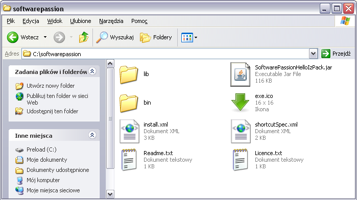
Task: Close the softwarepassion window
Action: point(349,9)
